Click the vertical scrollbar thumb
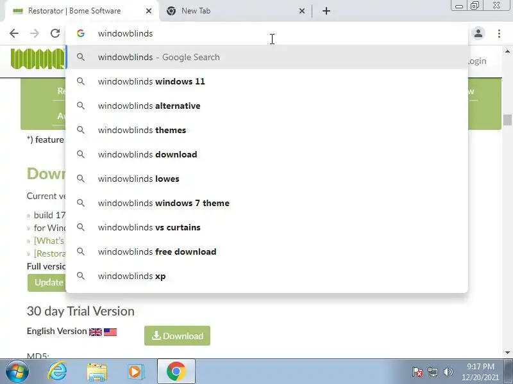Image resolution: width=513 pixels, height=384 pixels. (x=507, y=120)
